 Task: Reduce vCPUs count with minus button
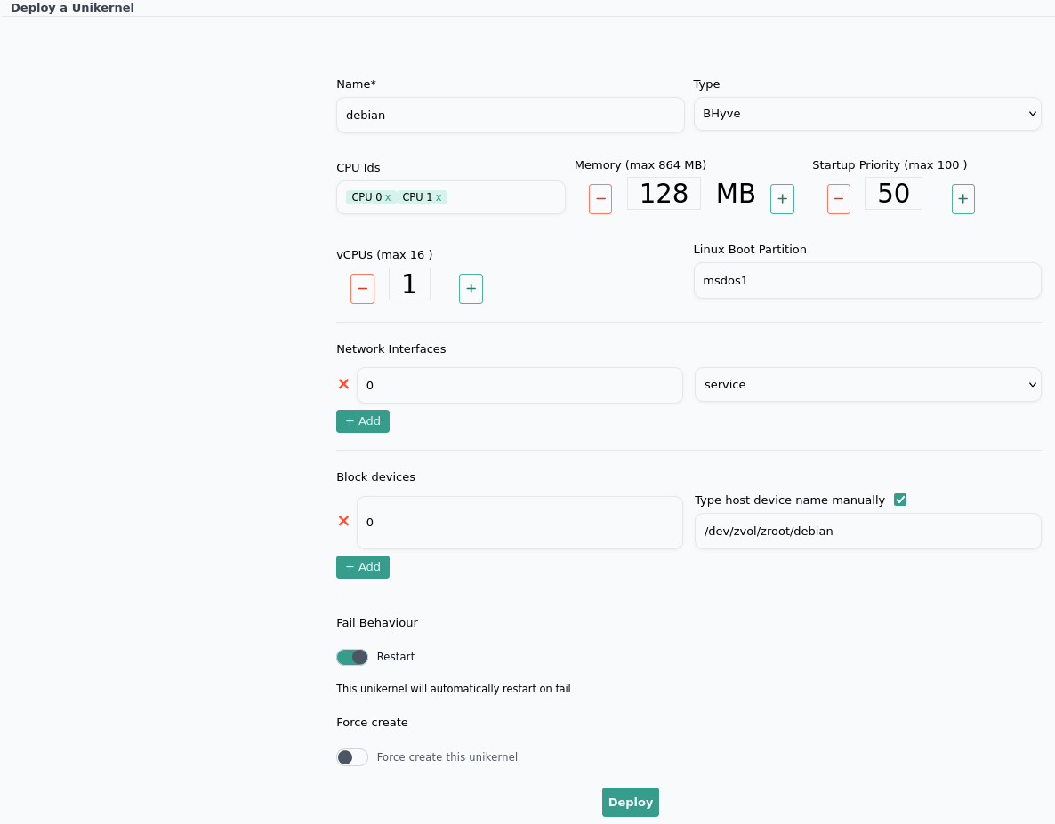tap(362, 289)
